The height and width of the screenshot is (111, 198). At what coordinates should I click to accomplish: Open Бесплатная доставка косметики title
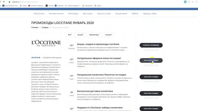95,91
